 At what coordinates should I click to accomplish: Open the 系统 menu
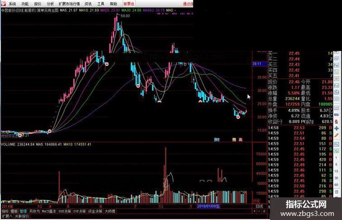pos(12,4)
